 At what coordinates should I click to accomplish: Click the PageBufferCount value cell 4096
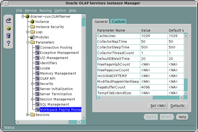pos(154,87)
